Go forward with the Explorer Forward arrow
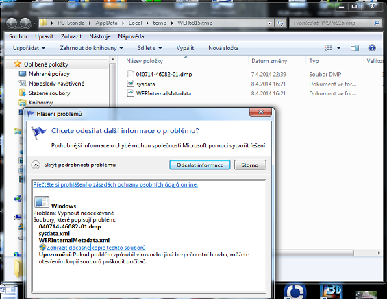Viewport: 387px width, 299px height. click(25, 23)
